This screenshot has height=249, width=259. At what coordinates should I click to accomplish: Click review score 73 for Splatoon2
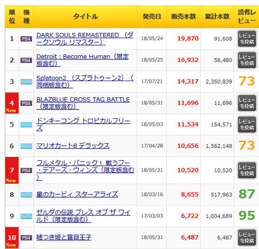(247, 81)
